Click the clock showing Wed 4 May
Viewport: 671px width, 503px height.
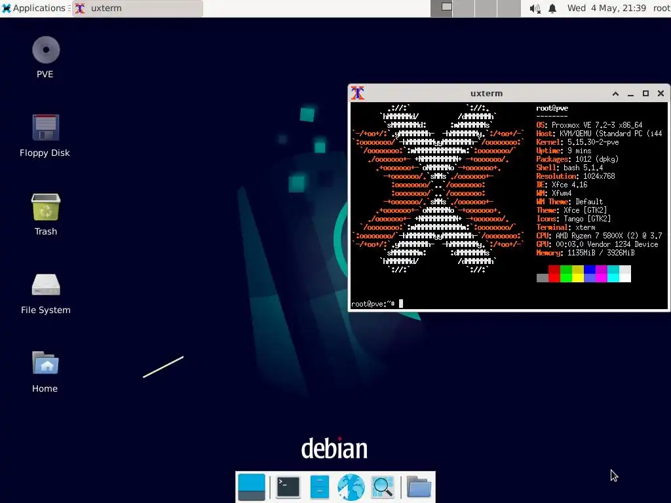point(606,8)
